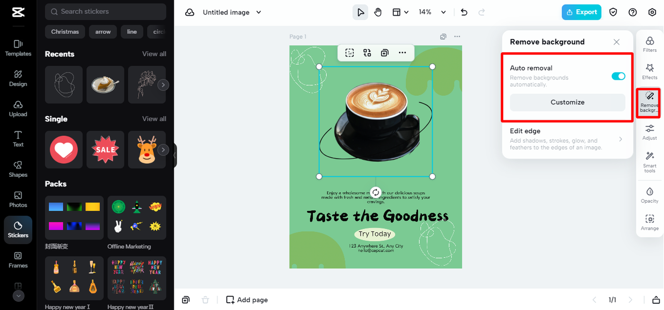View all Single stickers
The image size is (664, 310).
pos(154,119)
